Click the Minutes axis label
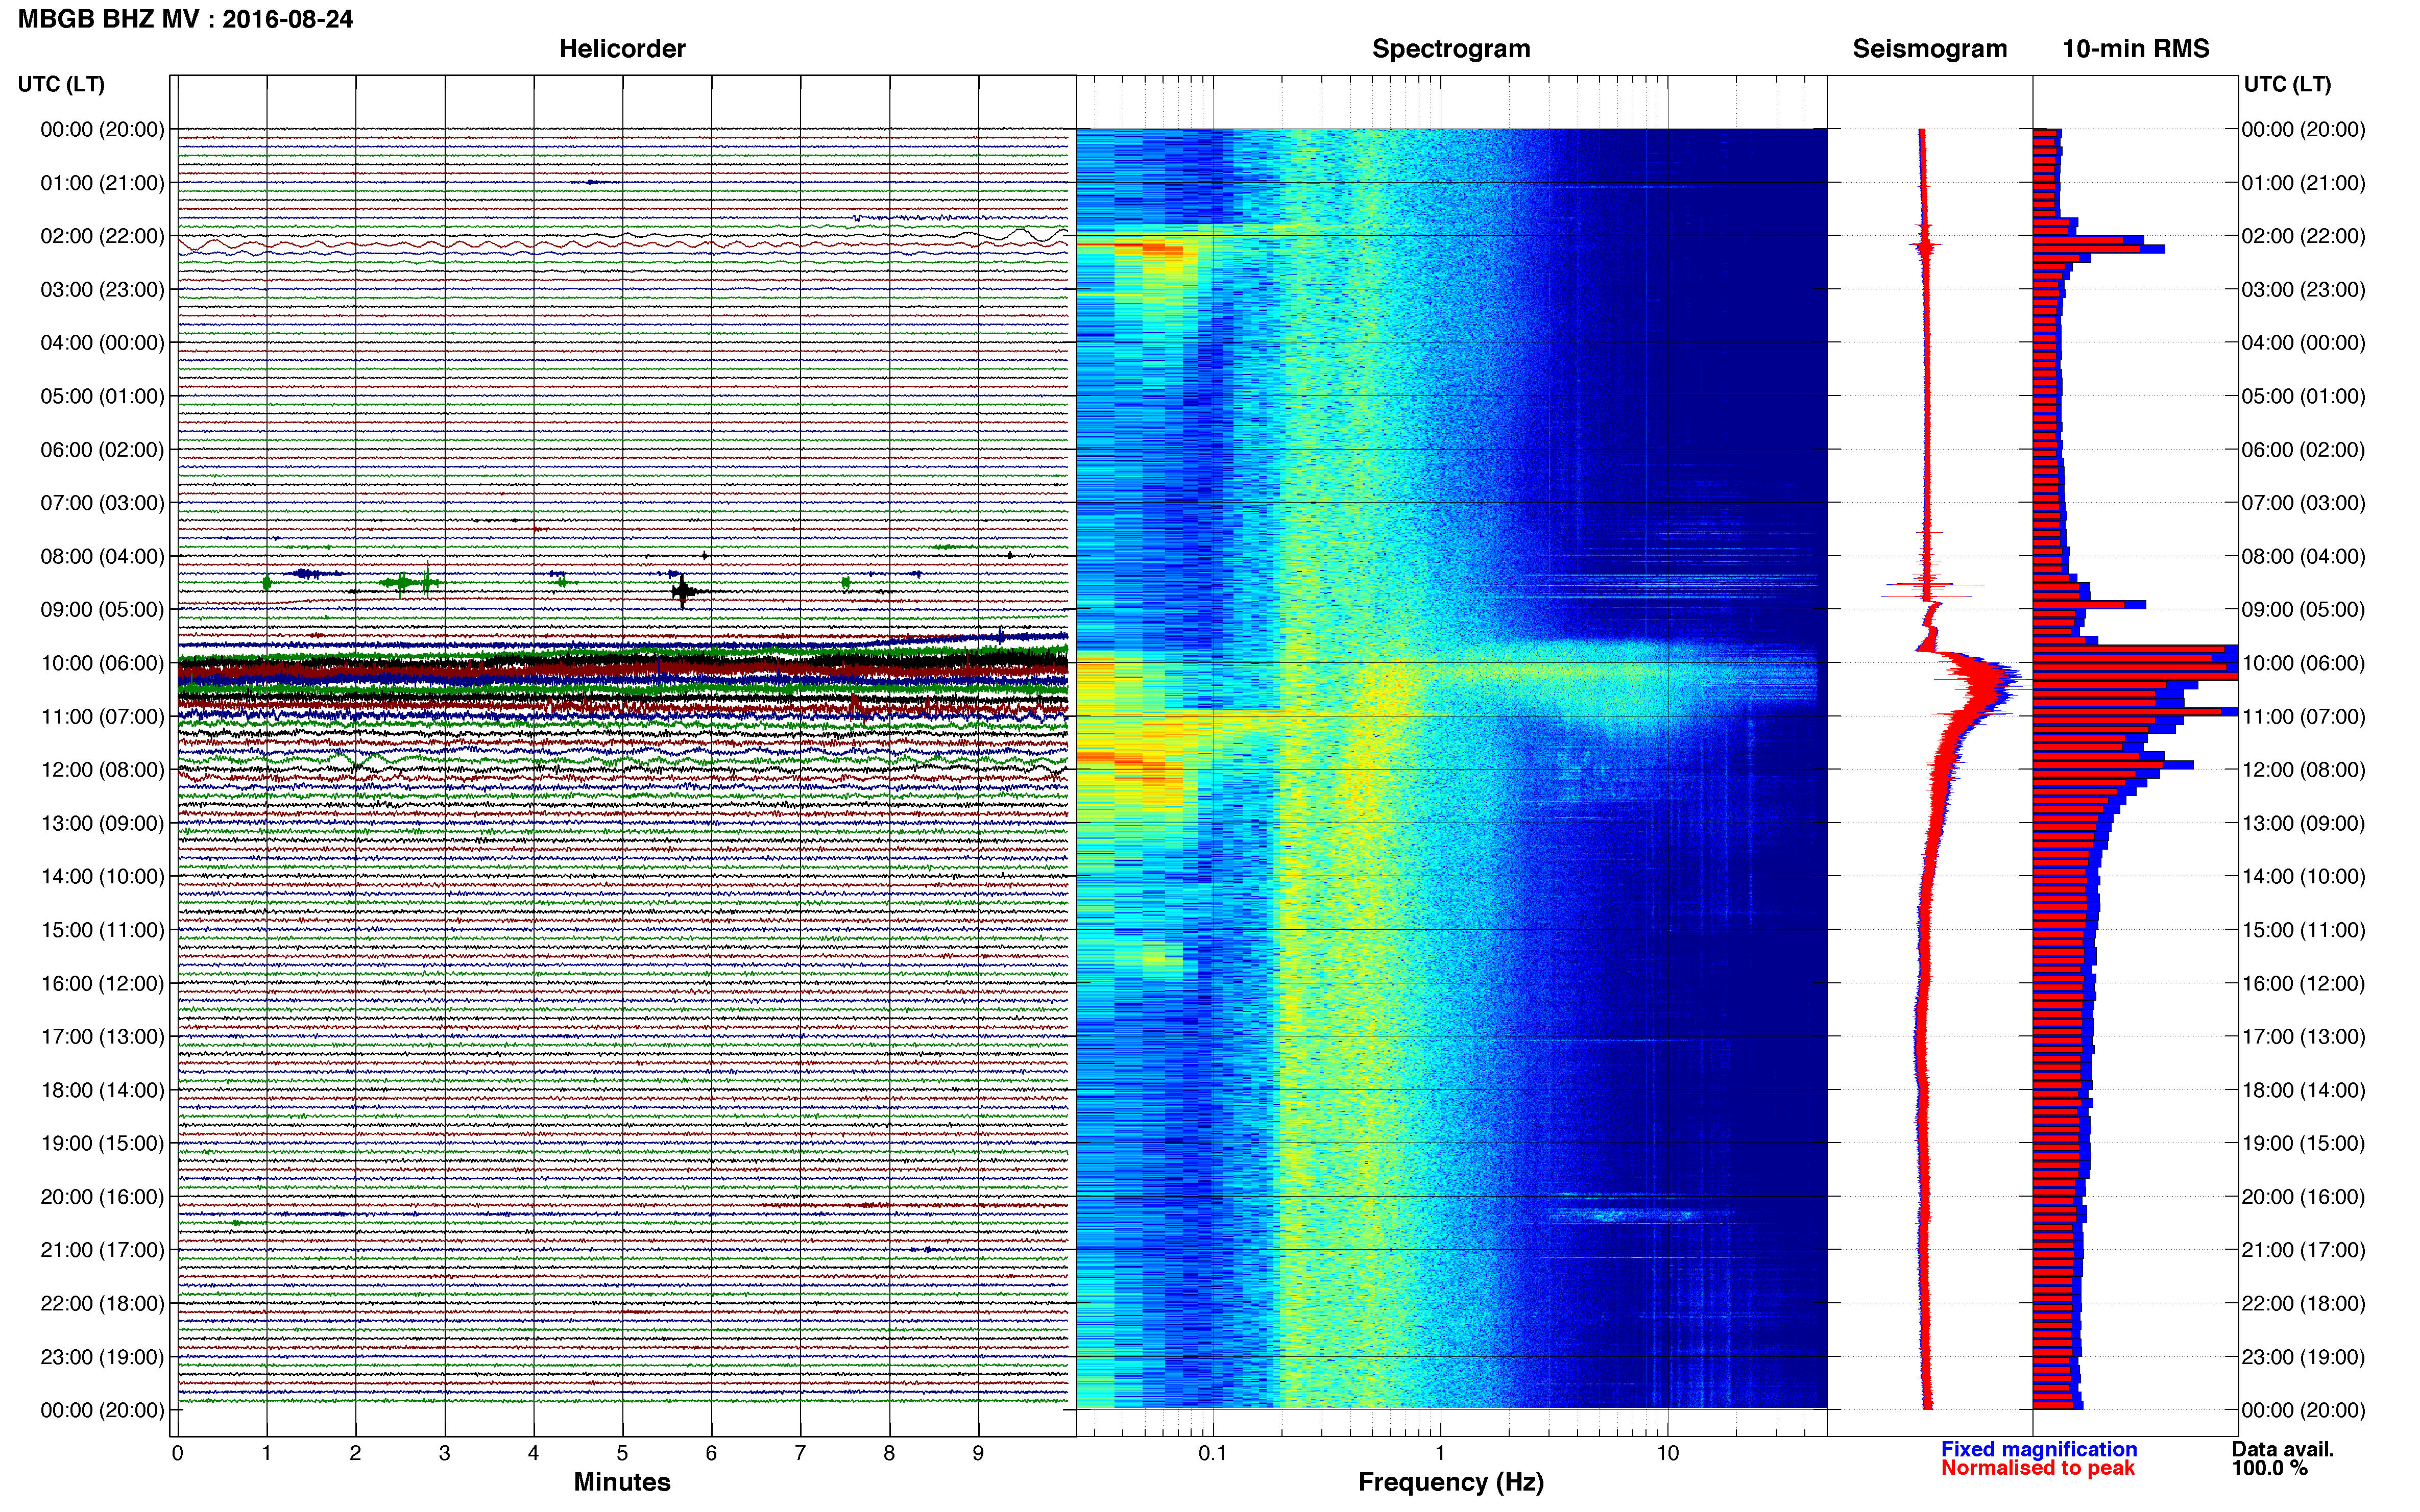2420x1512 pixels. pyautogui.click(x=622, y=1482)
